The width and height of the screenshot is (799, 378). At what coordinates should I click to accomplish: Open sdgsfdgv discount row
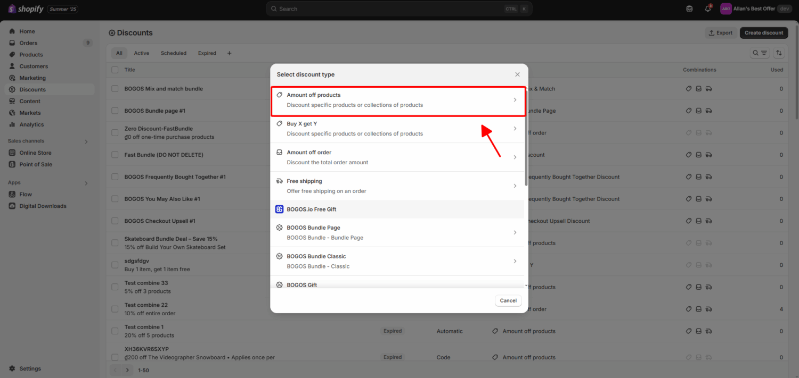(x=137, y=261)
